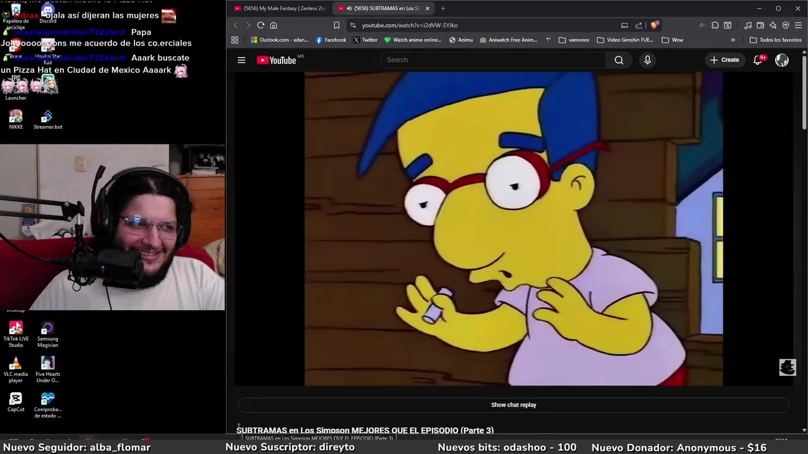Click the video title SUBTRAMAS en Los Simpson
This screenshot has height=454, width=808.
365,431
